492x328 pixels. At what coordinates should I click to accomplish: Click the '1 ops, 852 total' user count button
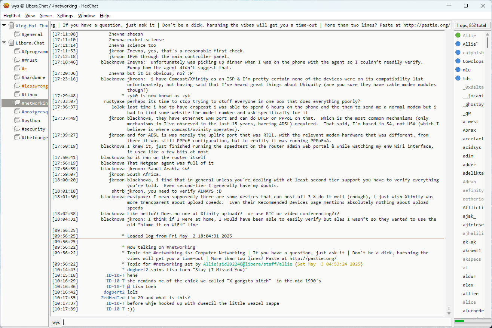pos(471,25)
